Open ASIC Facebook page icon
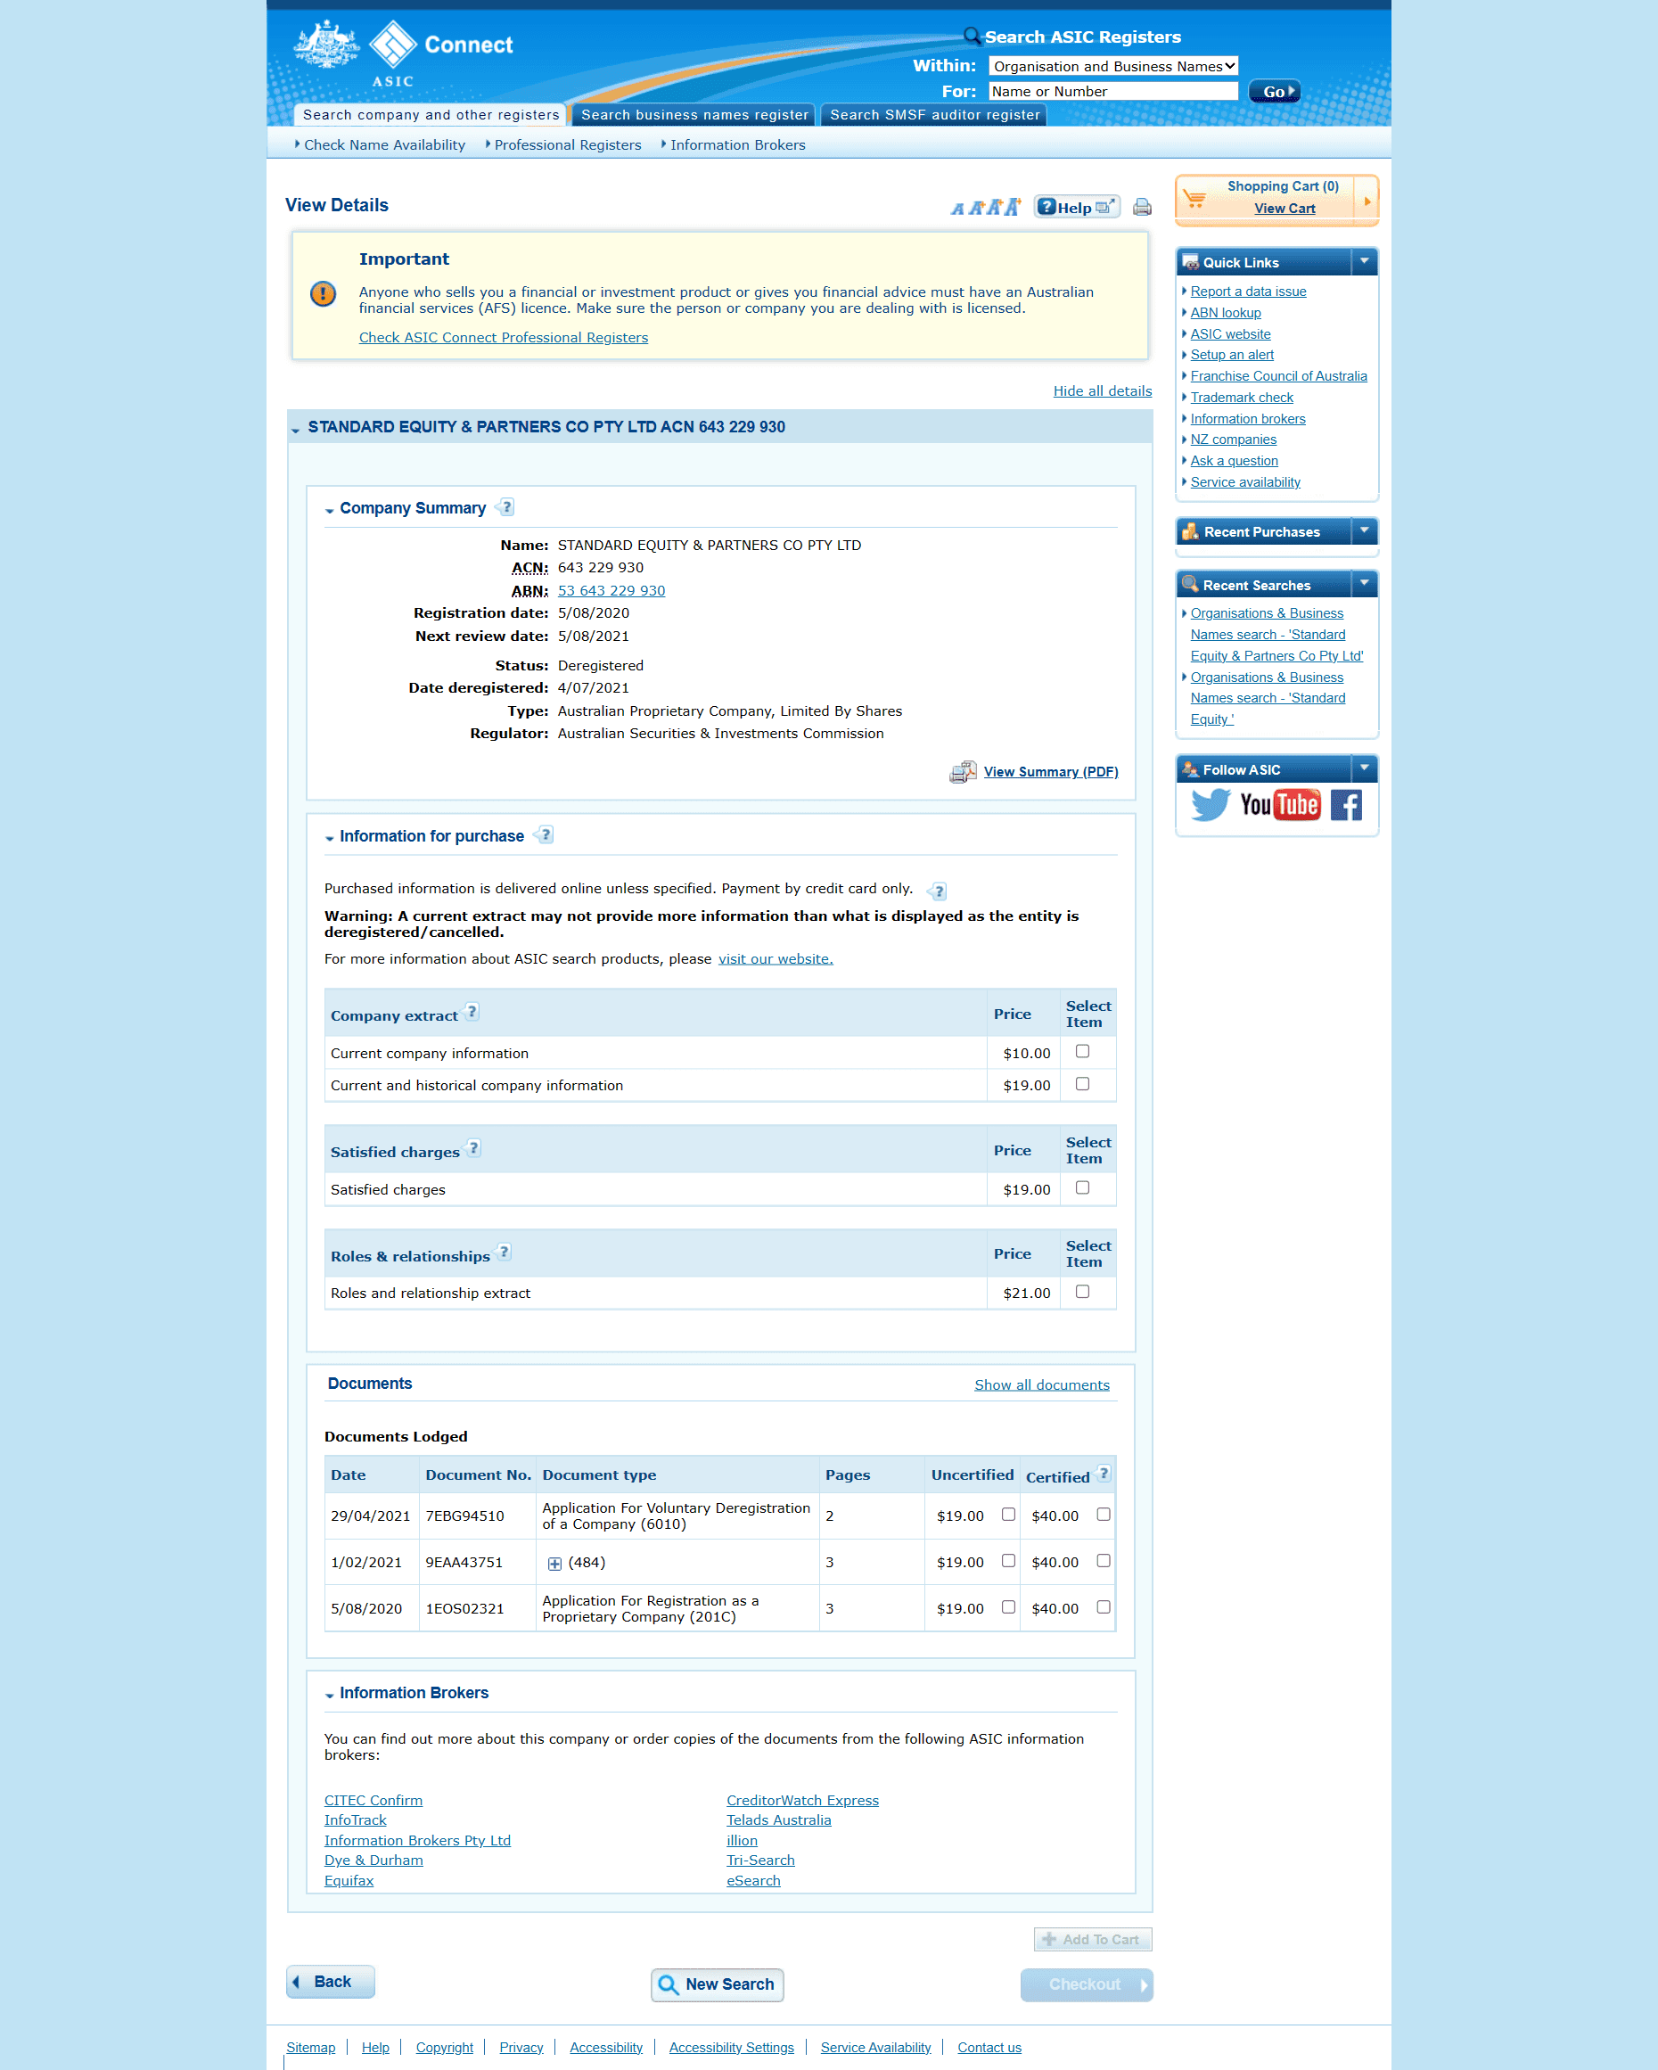 tap(1346, 805)
